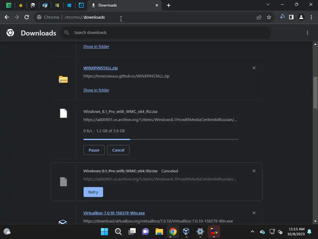Image resolution: width=318 pixels, height=239 pixels.
Task: Open Chrome's three-dot main menu
Action: [x=311, y=17]
